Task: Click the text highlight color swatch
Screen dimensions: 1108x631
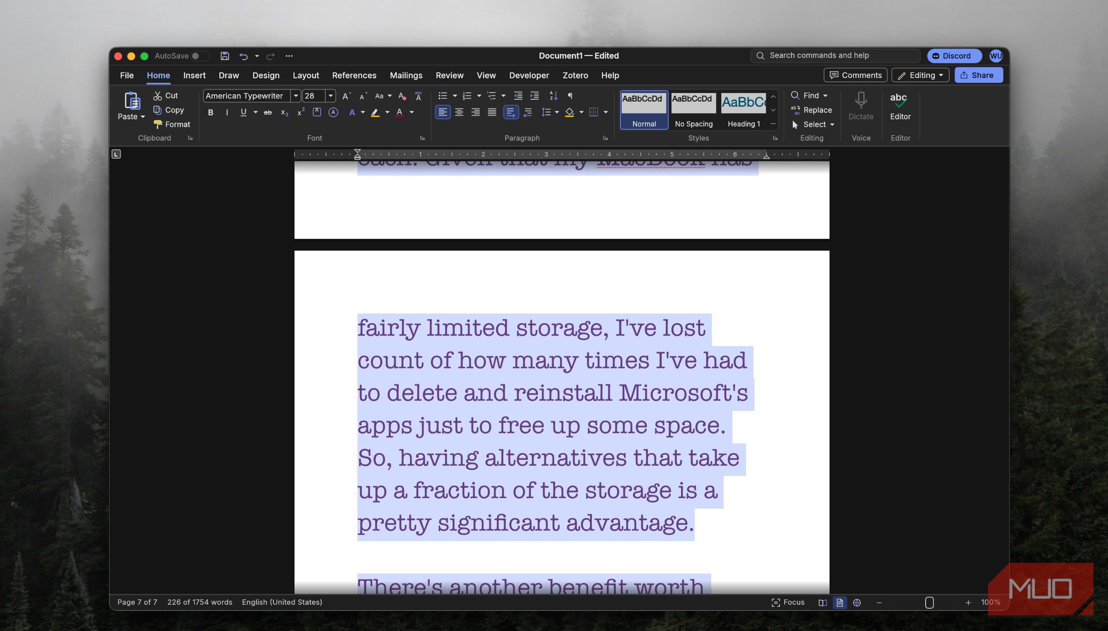Action: point(375,113)
